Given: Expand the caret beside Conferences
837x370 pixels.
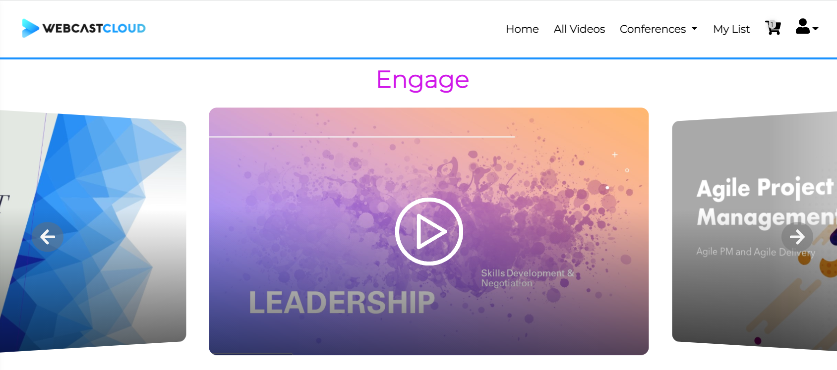Looking at the screenshot, I should click(x=694, y=29).
